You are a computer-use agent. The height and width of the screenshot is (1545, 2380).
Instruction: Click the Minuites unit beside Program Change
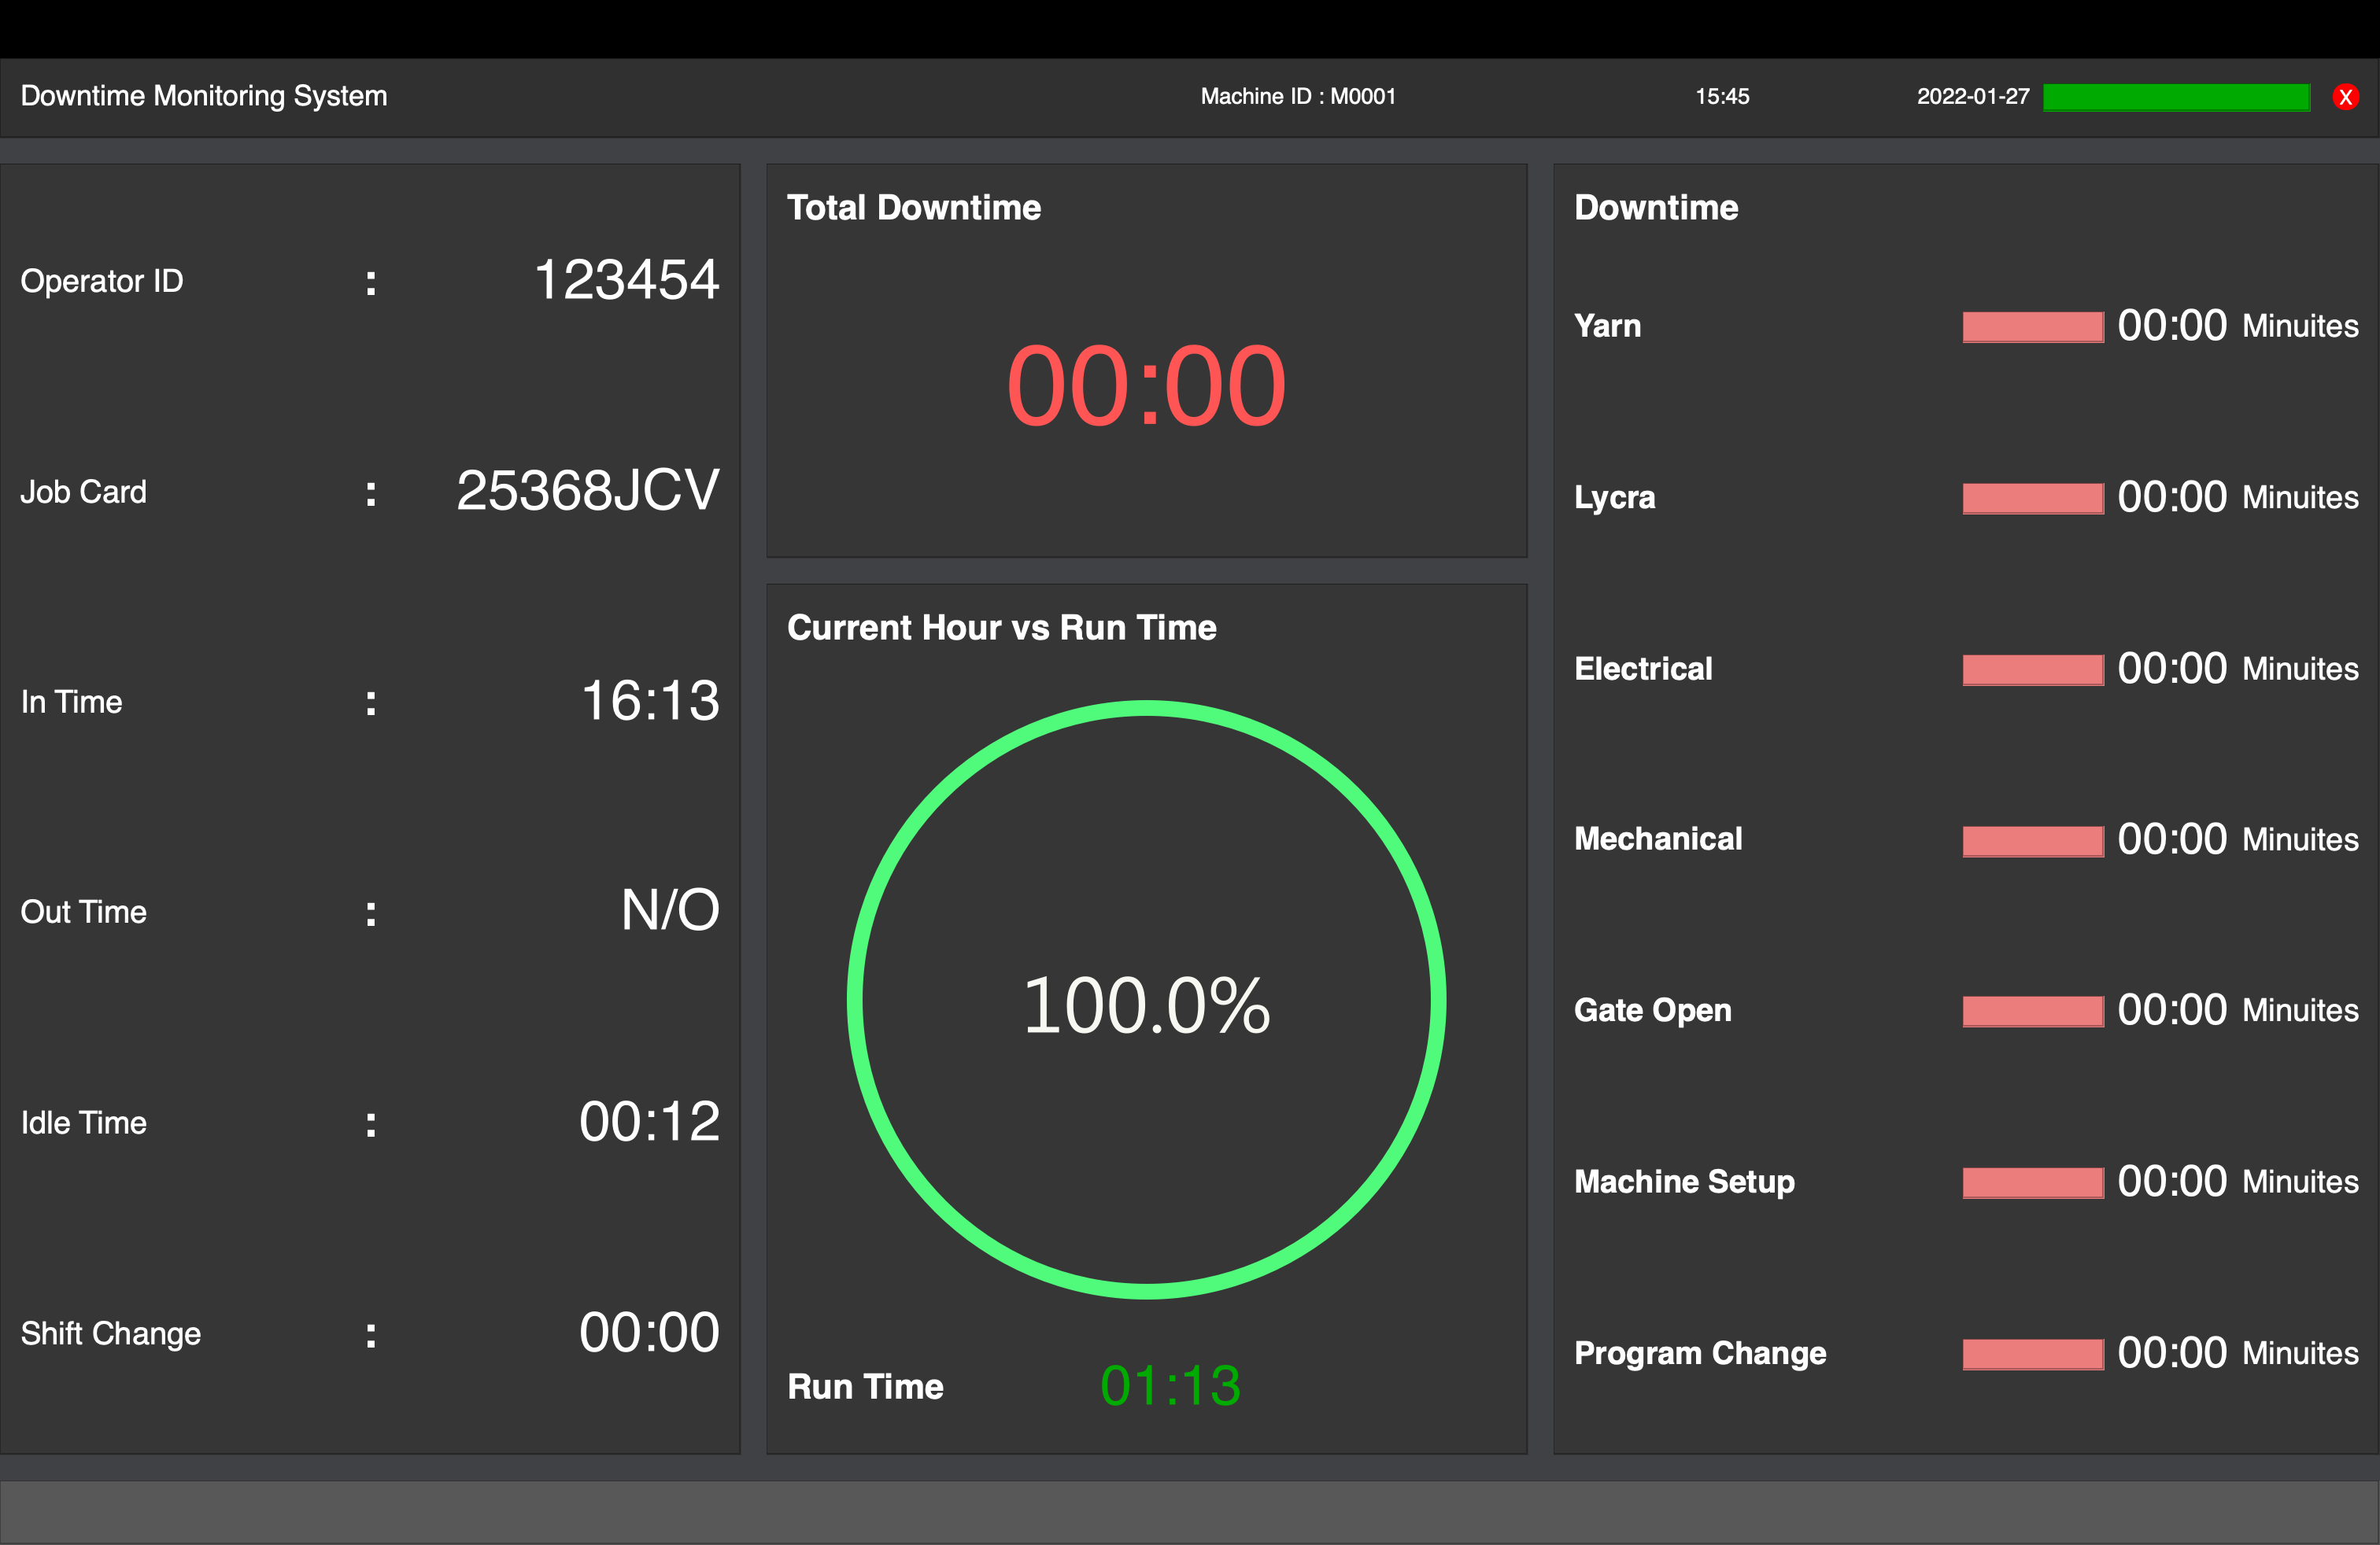pos(2300,1354)
